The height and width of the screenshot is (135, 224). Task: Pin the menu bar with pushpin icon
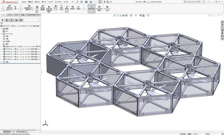pyautogui.click(x=72, y=2)
